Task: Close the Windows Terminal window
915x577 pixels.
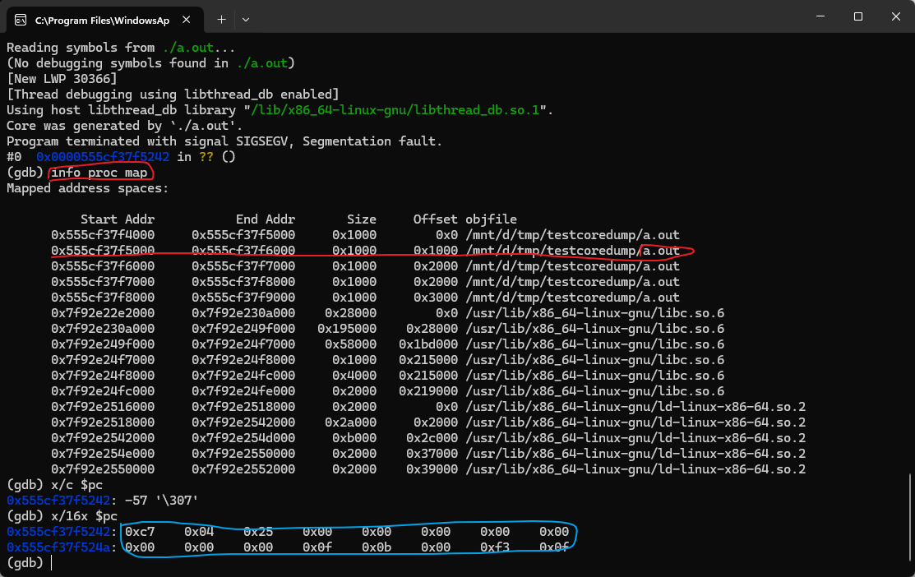Action: 895,16
